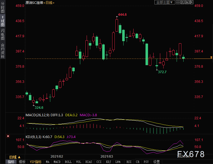Expand the 日线 period selector at bottom left

click(15, 157)
